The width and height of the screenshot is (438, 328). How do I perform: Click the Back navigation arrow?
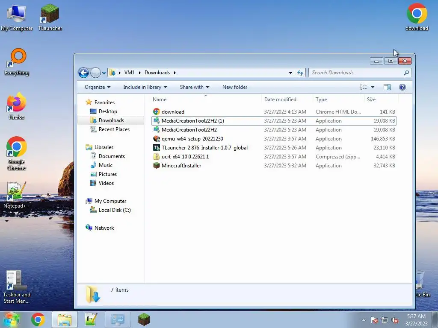[83, 73]
